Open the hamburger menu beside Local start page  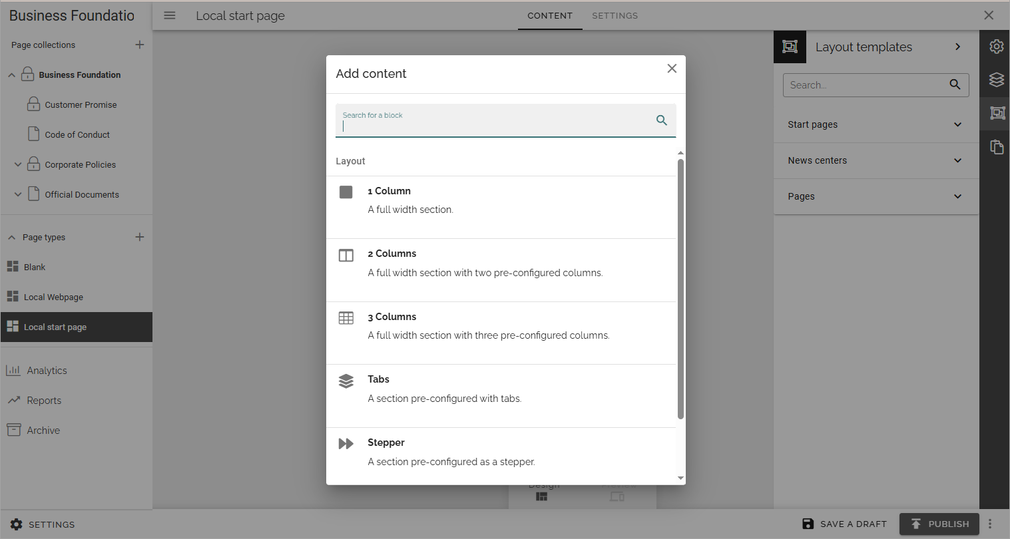(x=170, y=15)
